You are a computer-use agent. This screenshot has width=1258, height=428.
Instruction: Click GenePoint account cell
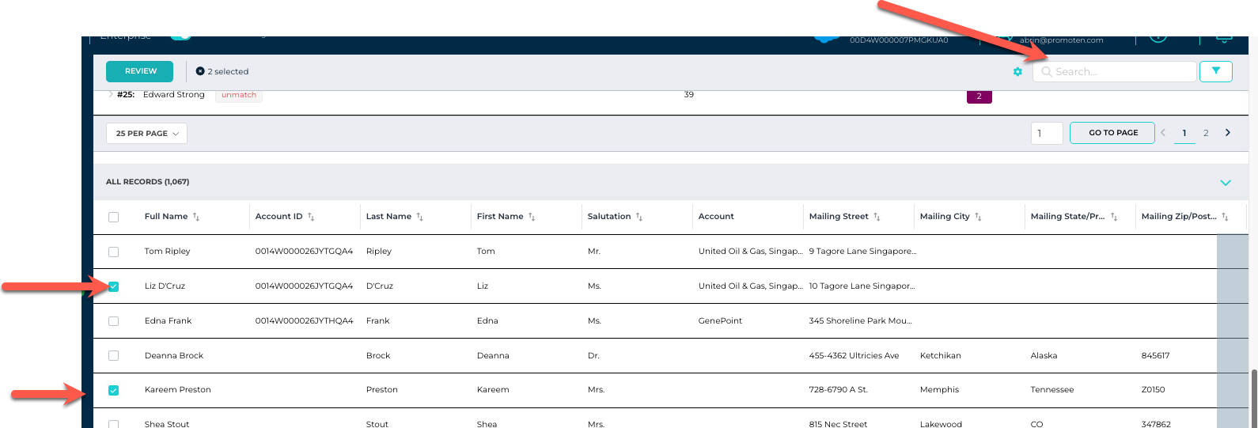click(720, 321)
